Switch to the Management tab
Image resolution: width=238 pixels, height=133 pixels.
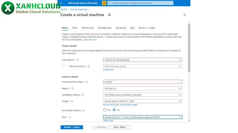tap(105, 28)
